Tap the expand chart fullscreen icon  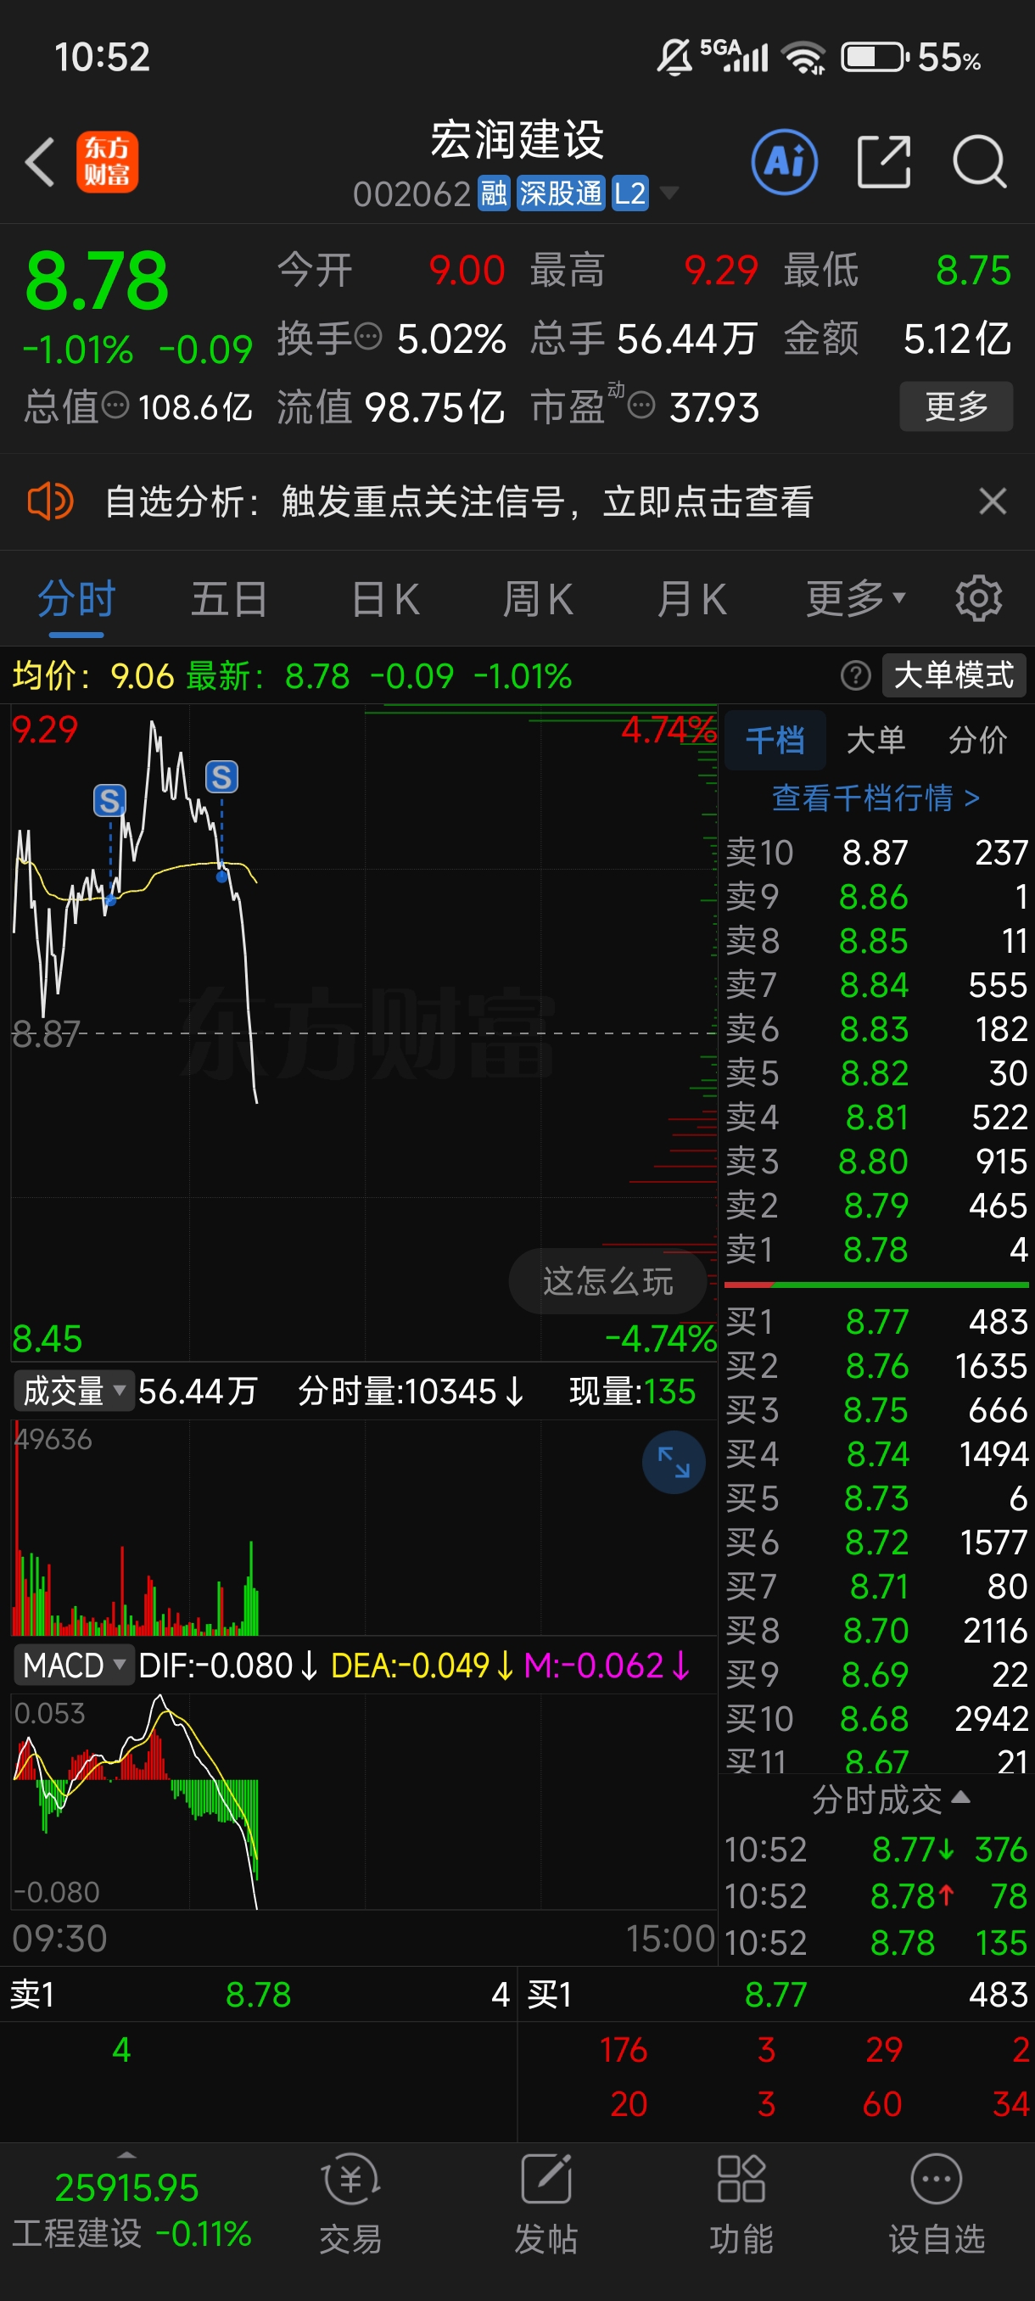pos(674,1462)
